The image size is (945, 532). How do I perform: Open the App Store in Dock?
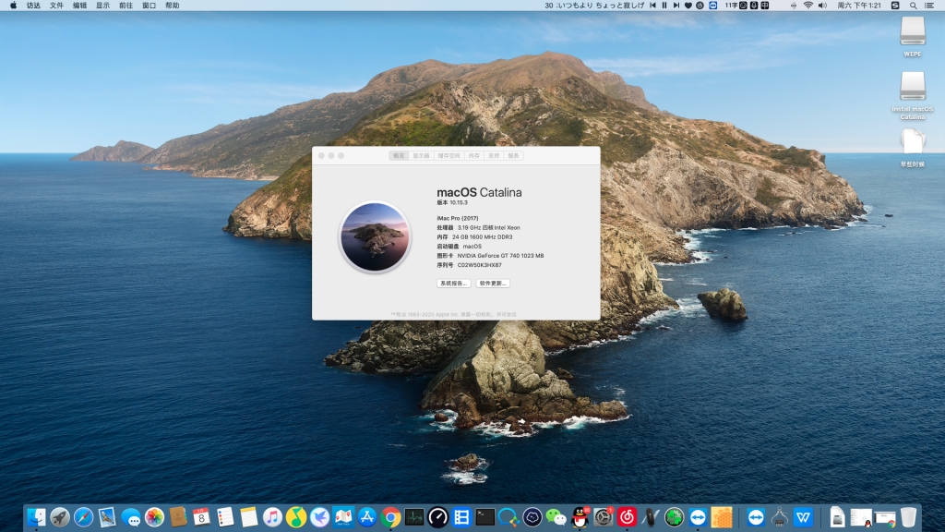point(367,517)
